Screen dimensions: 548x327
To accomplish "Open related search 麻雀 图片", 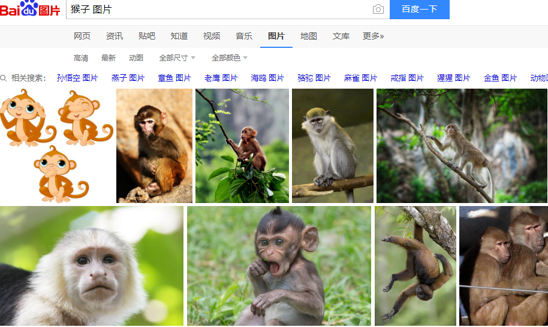I will point(360,78).
